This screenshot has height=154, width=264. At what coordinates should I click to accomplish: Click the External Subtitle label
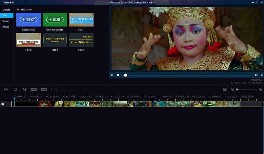point(55,30)
